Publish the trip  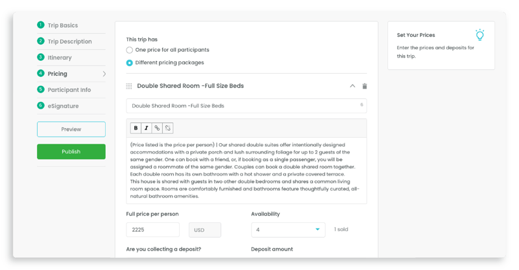click(x=71, y=152)
